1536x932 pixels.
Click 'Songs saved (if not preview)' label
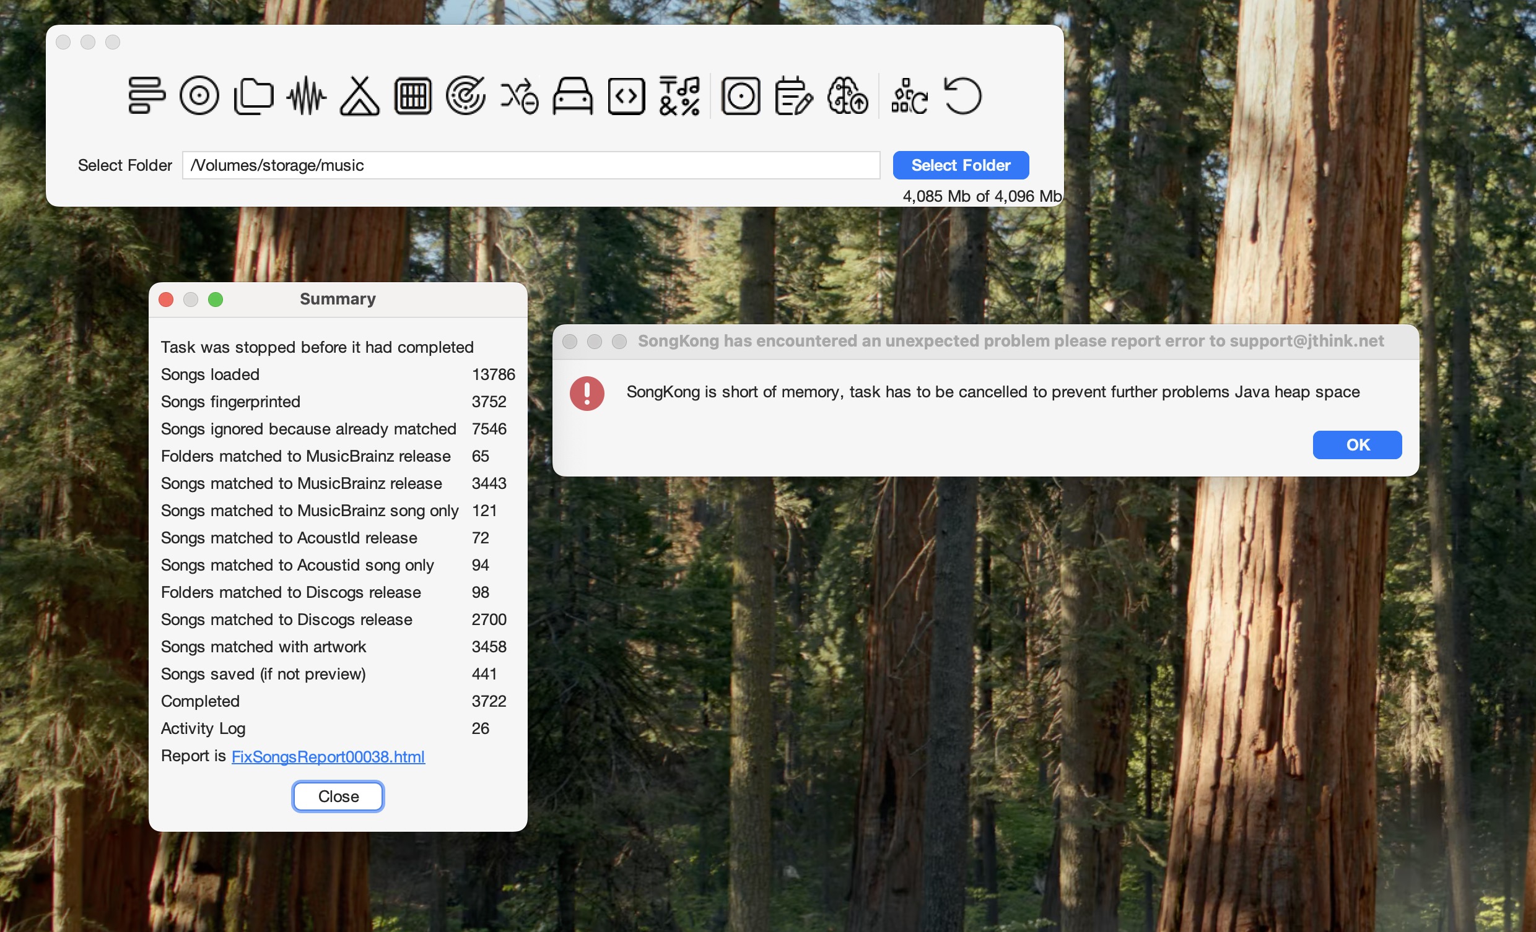click(x=263, y=674)
